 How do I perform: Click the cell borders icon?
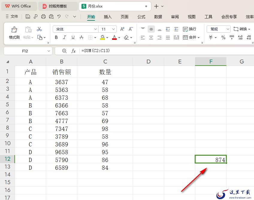(90, 37)
